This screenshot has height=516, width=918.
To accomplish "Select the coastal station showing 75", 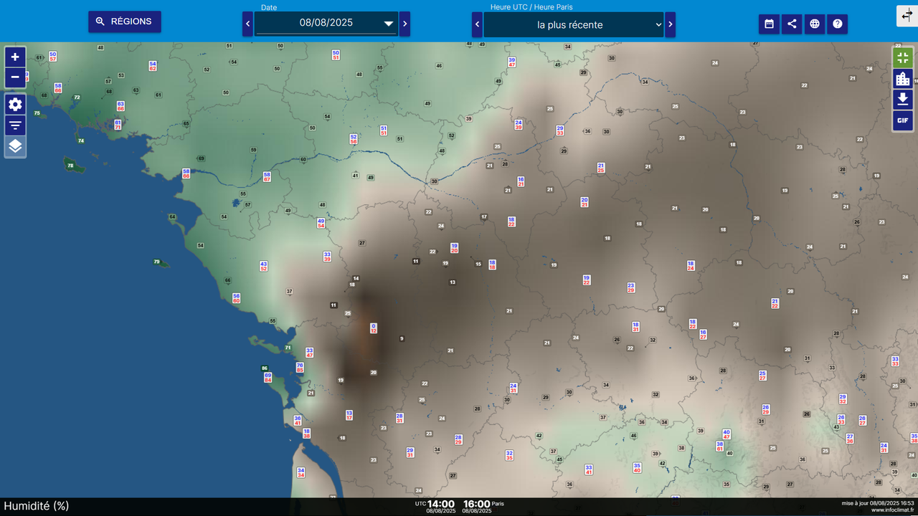I will point(37,113).
